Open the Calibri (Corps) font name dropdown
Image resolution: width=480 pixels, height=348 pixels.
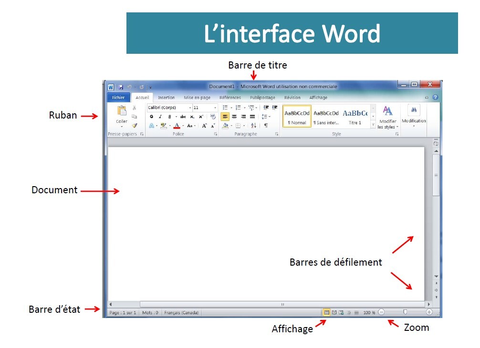(x=190, y=108)
